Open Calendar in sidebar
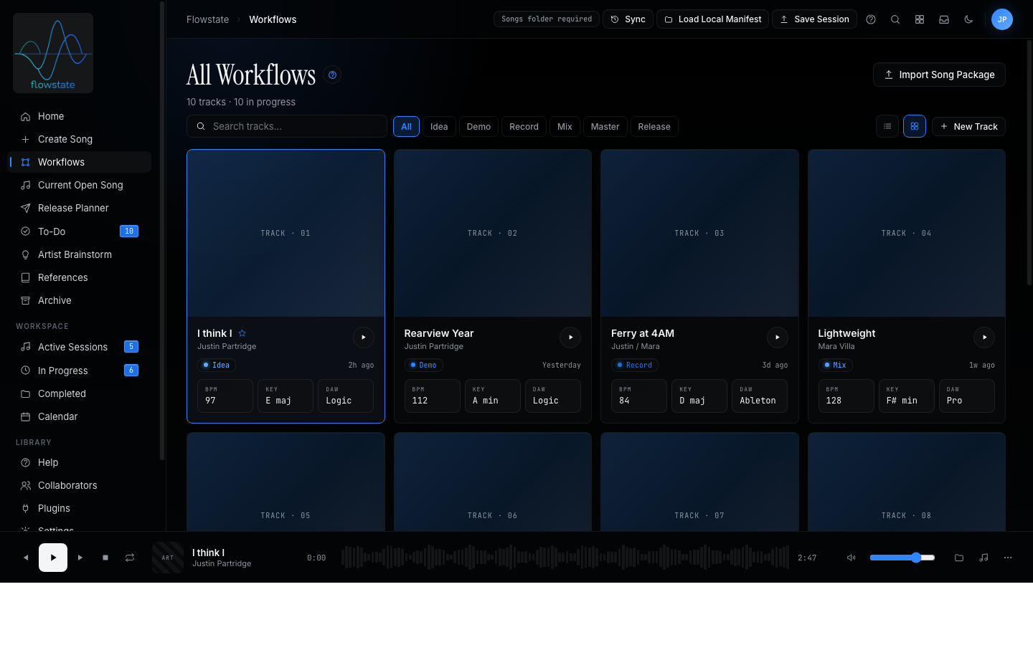Image resolution: width=1033 pixels, height=645 pixels. [x=80, y=416]
